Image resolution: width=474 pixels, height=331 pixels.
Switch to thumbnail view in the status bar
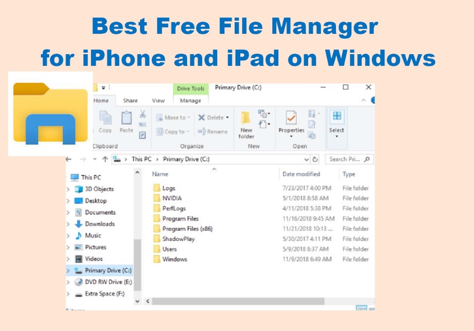pos(372,308)
